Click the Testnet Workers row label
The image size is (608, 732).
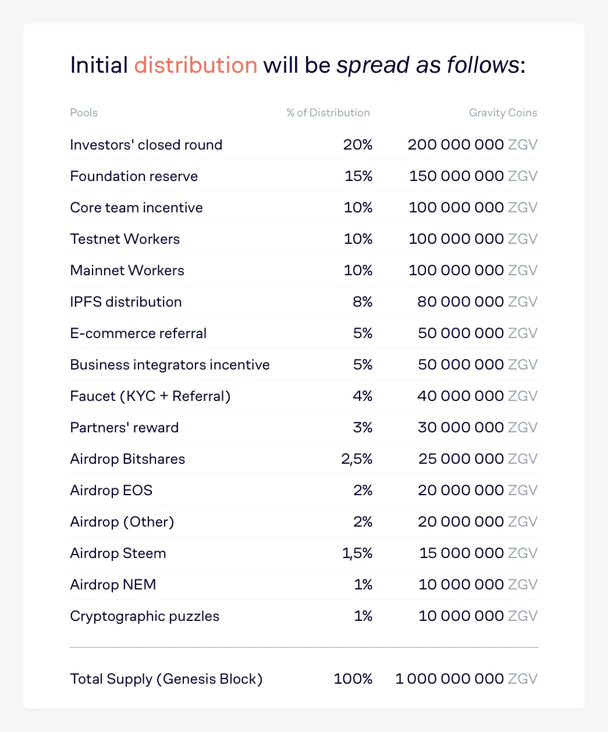[125, 239]
